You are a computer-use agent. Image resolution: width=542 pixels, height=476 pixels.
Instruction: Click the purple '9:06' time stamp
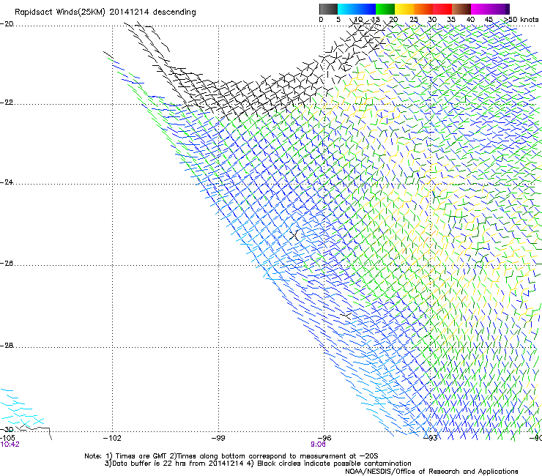point(318,445)
